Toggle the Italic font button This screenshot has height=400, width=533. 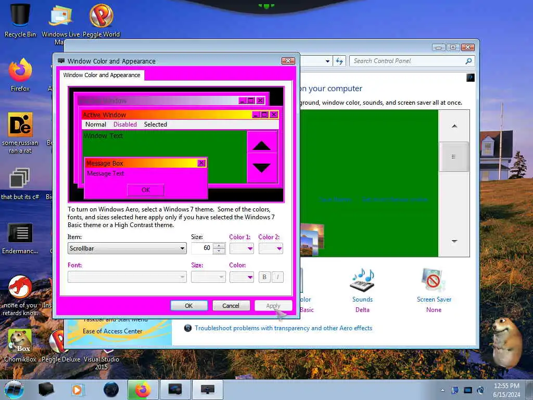[x=277, y=277]
